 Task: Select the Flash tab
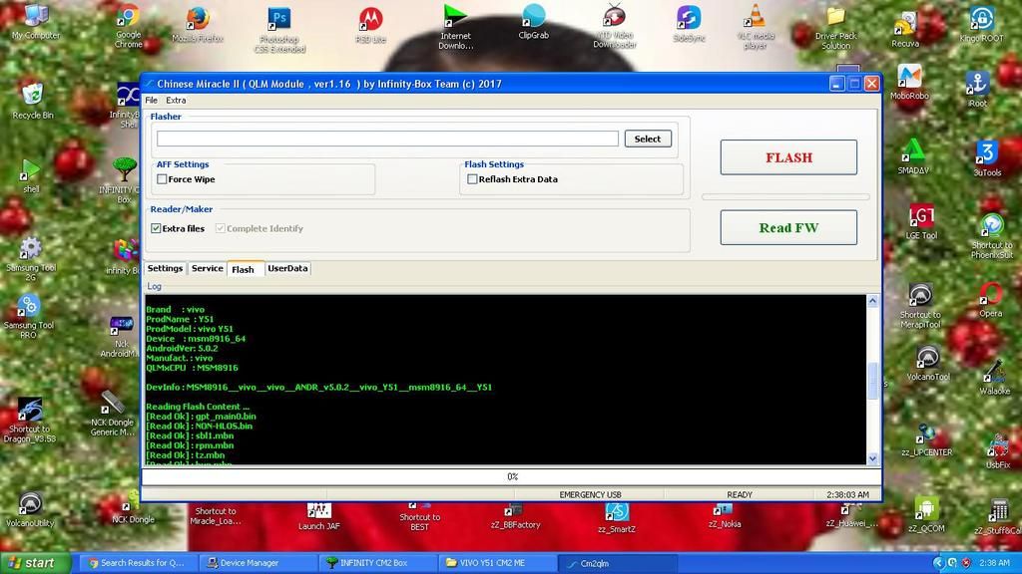pyautogui.click(x=244, y=269)
